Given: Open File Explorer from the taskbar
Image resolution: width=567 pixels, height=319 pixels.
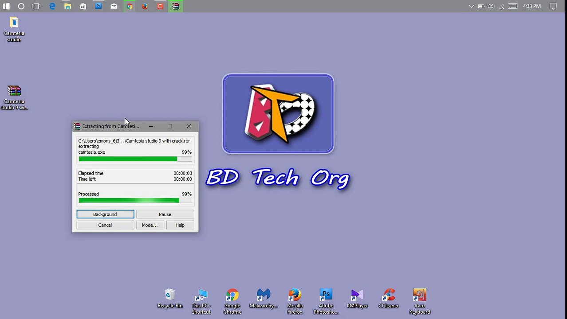Looking at the screenshot, I should click(68, 6).
